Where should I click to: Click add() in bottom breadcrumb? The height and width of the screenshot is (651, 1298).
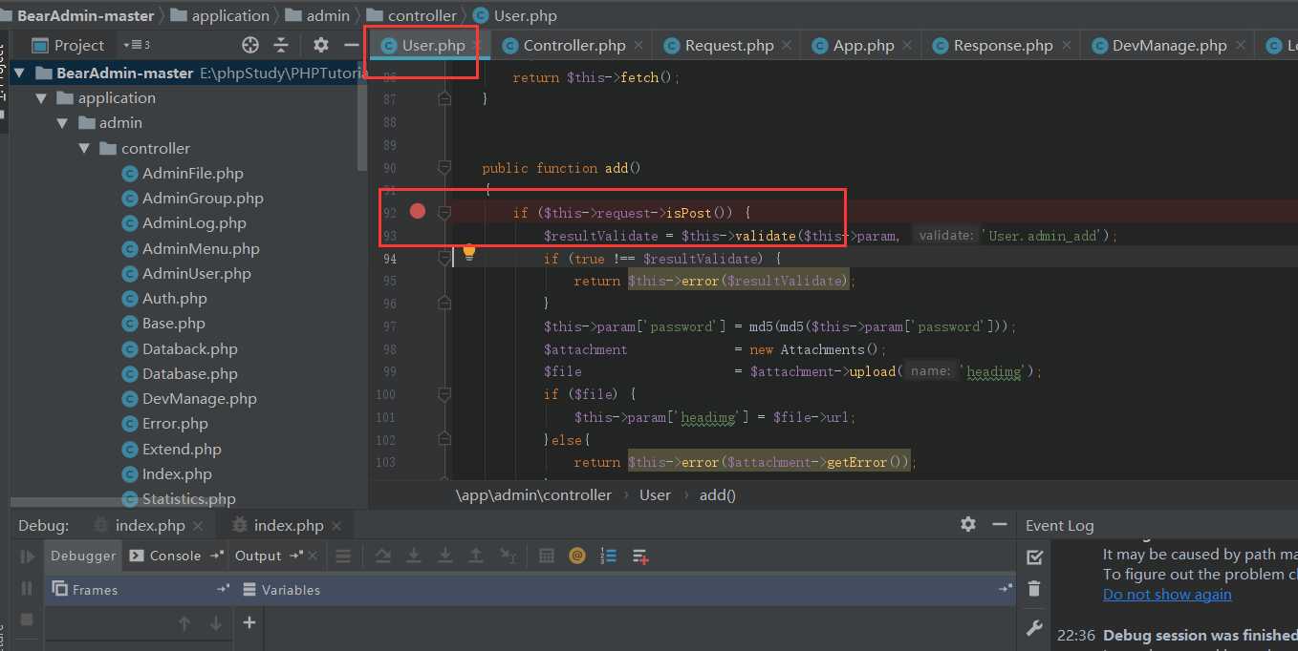[x=718, y=494]
